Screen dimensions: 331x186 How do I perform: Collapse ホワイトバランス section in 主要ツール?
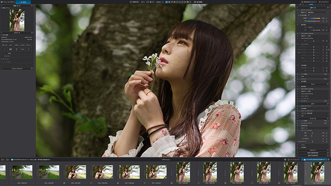[x=298, y=10]
